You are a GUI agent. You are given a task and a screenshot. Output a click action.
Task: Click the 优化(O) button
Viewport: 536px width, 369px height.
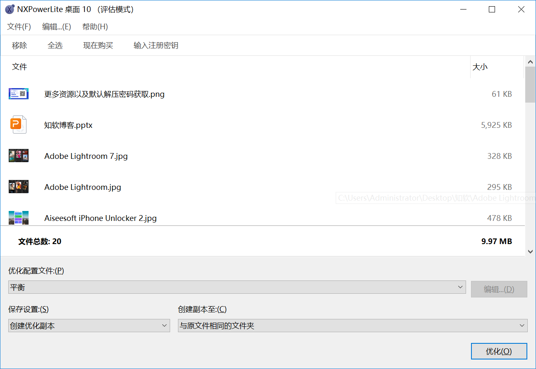click(x=499, y=352)
